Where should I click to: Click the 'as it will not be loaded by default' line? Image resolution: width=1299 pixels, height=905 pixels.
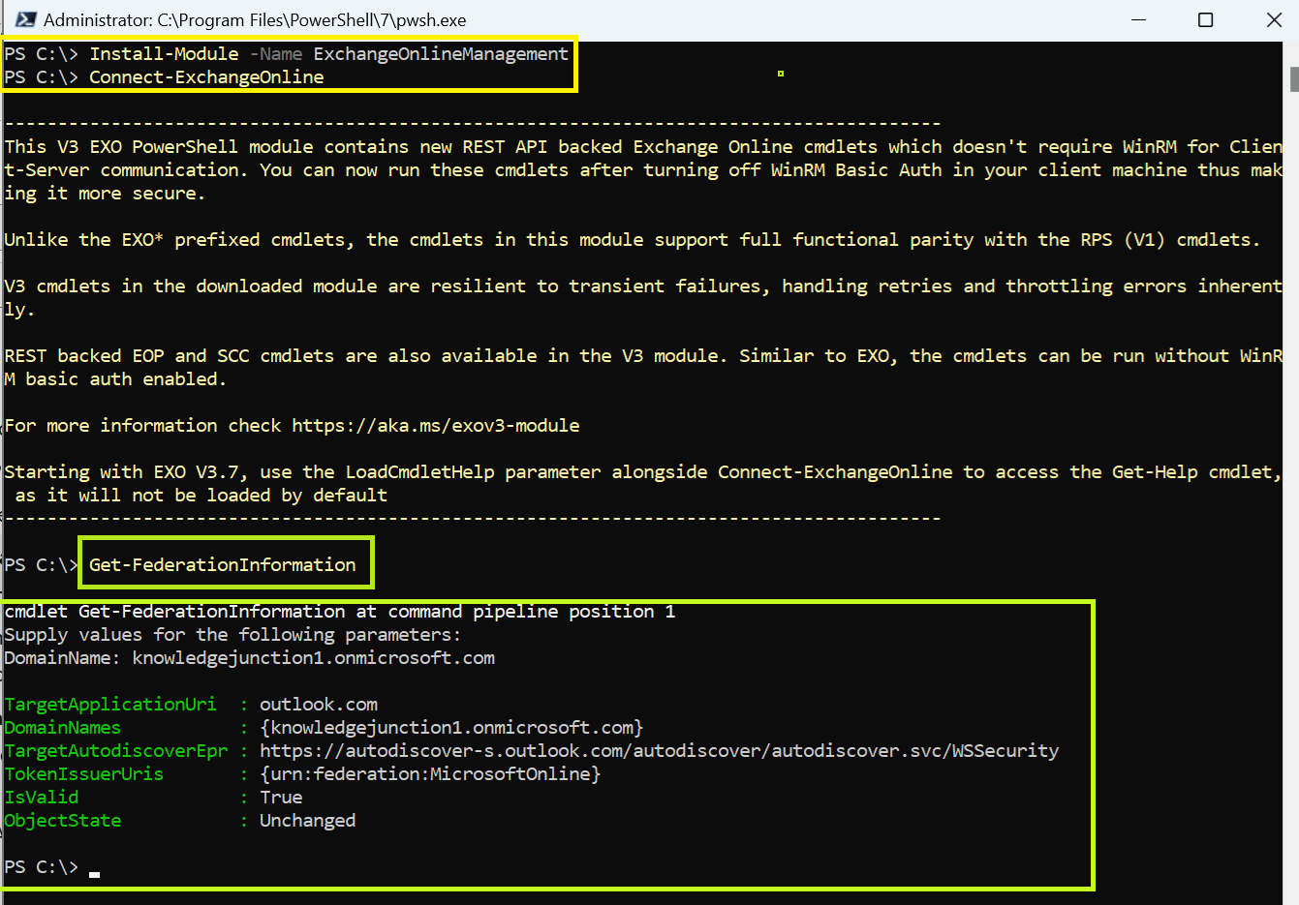[201, 496]
